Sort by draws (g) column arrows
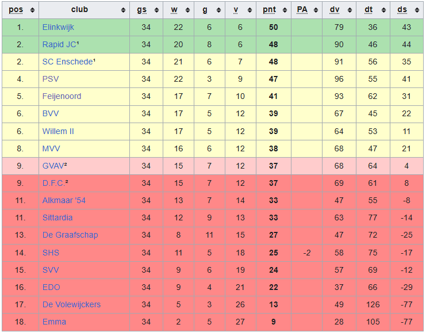 tap(220, 10)
